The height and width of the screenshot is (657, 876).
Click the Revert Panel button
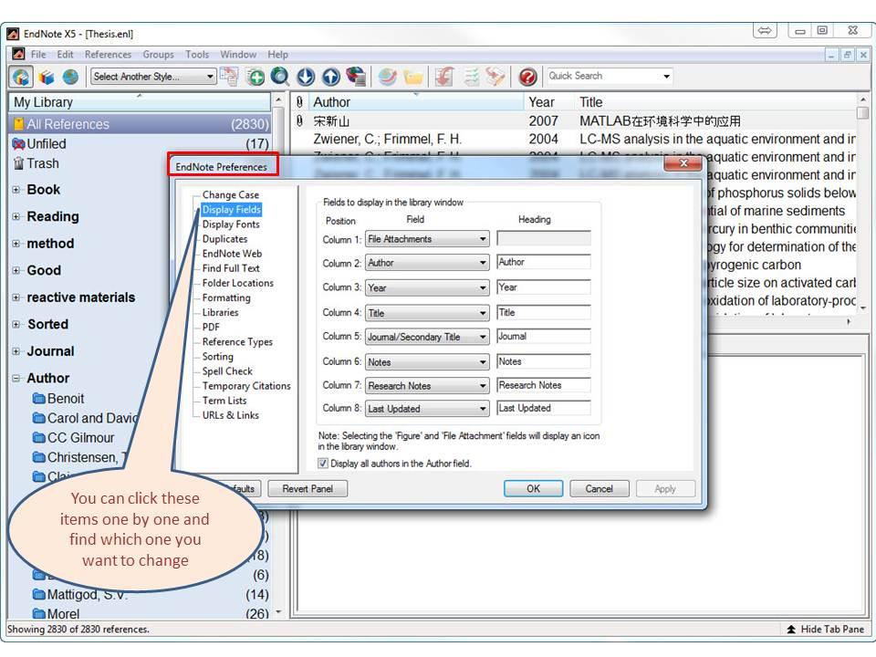(x=308, y=489)
